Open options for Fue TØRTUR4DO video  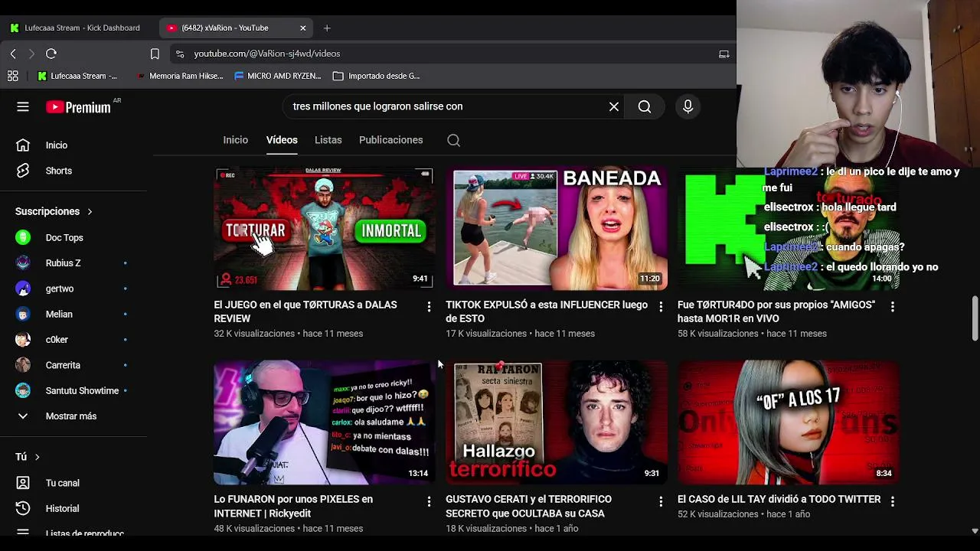892,306
